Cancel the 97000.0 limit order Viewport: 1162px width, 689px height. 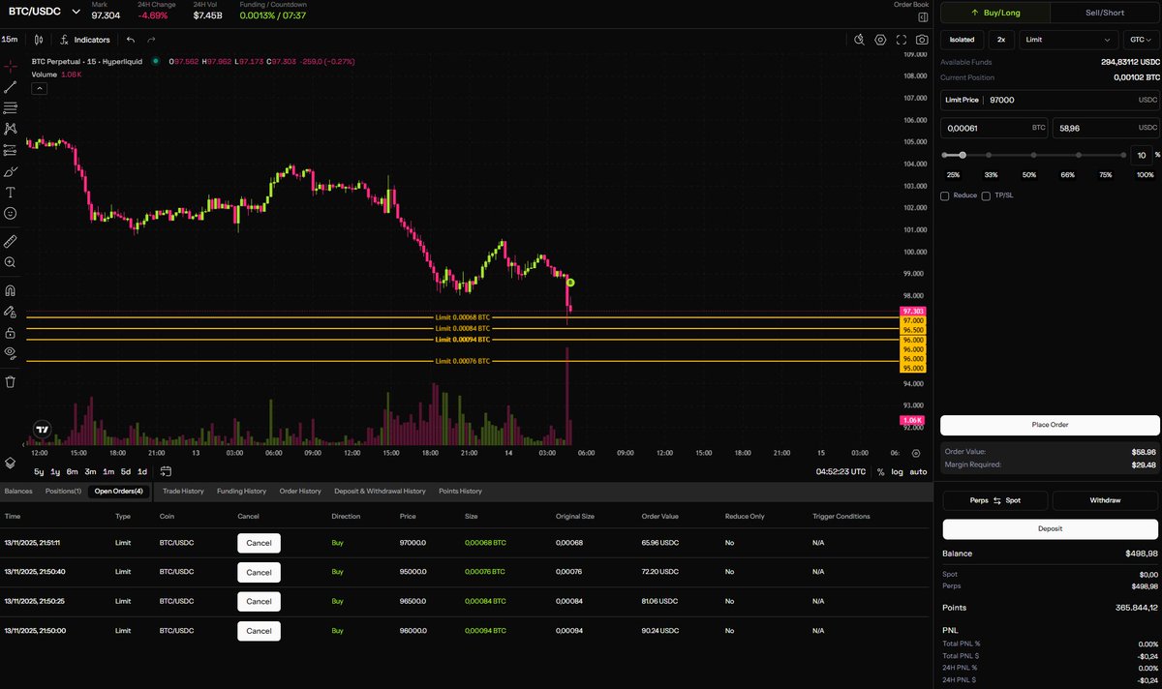tap(259, 543)
